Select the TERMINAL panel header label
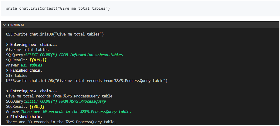 tap(16, 25)
